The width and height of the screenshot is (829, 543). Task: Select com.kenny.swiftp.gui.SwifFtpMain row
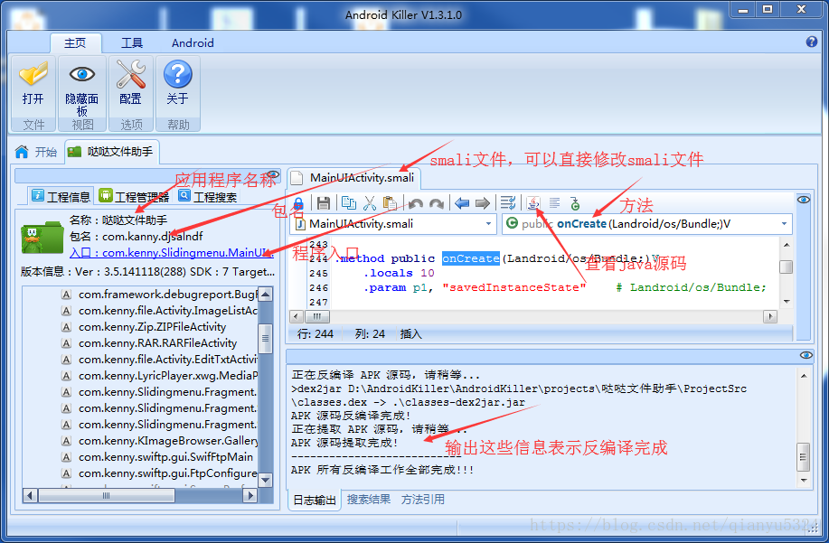[x=157, y=457]
